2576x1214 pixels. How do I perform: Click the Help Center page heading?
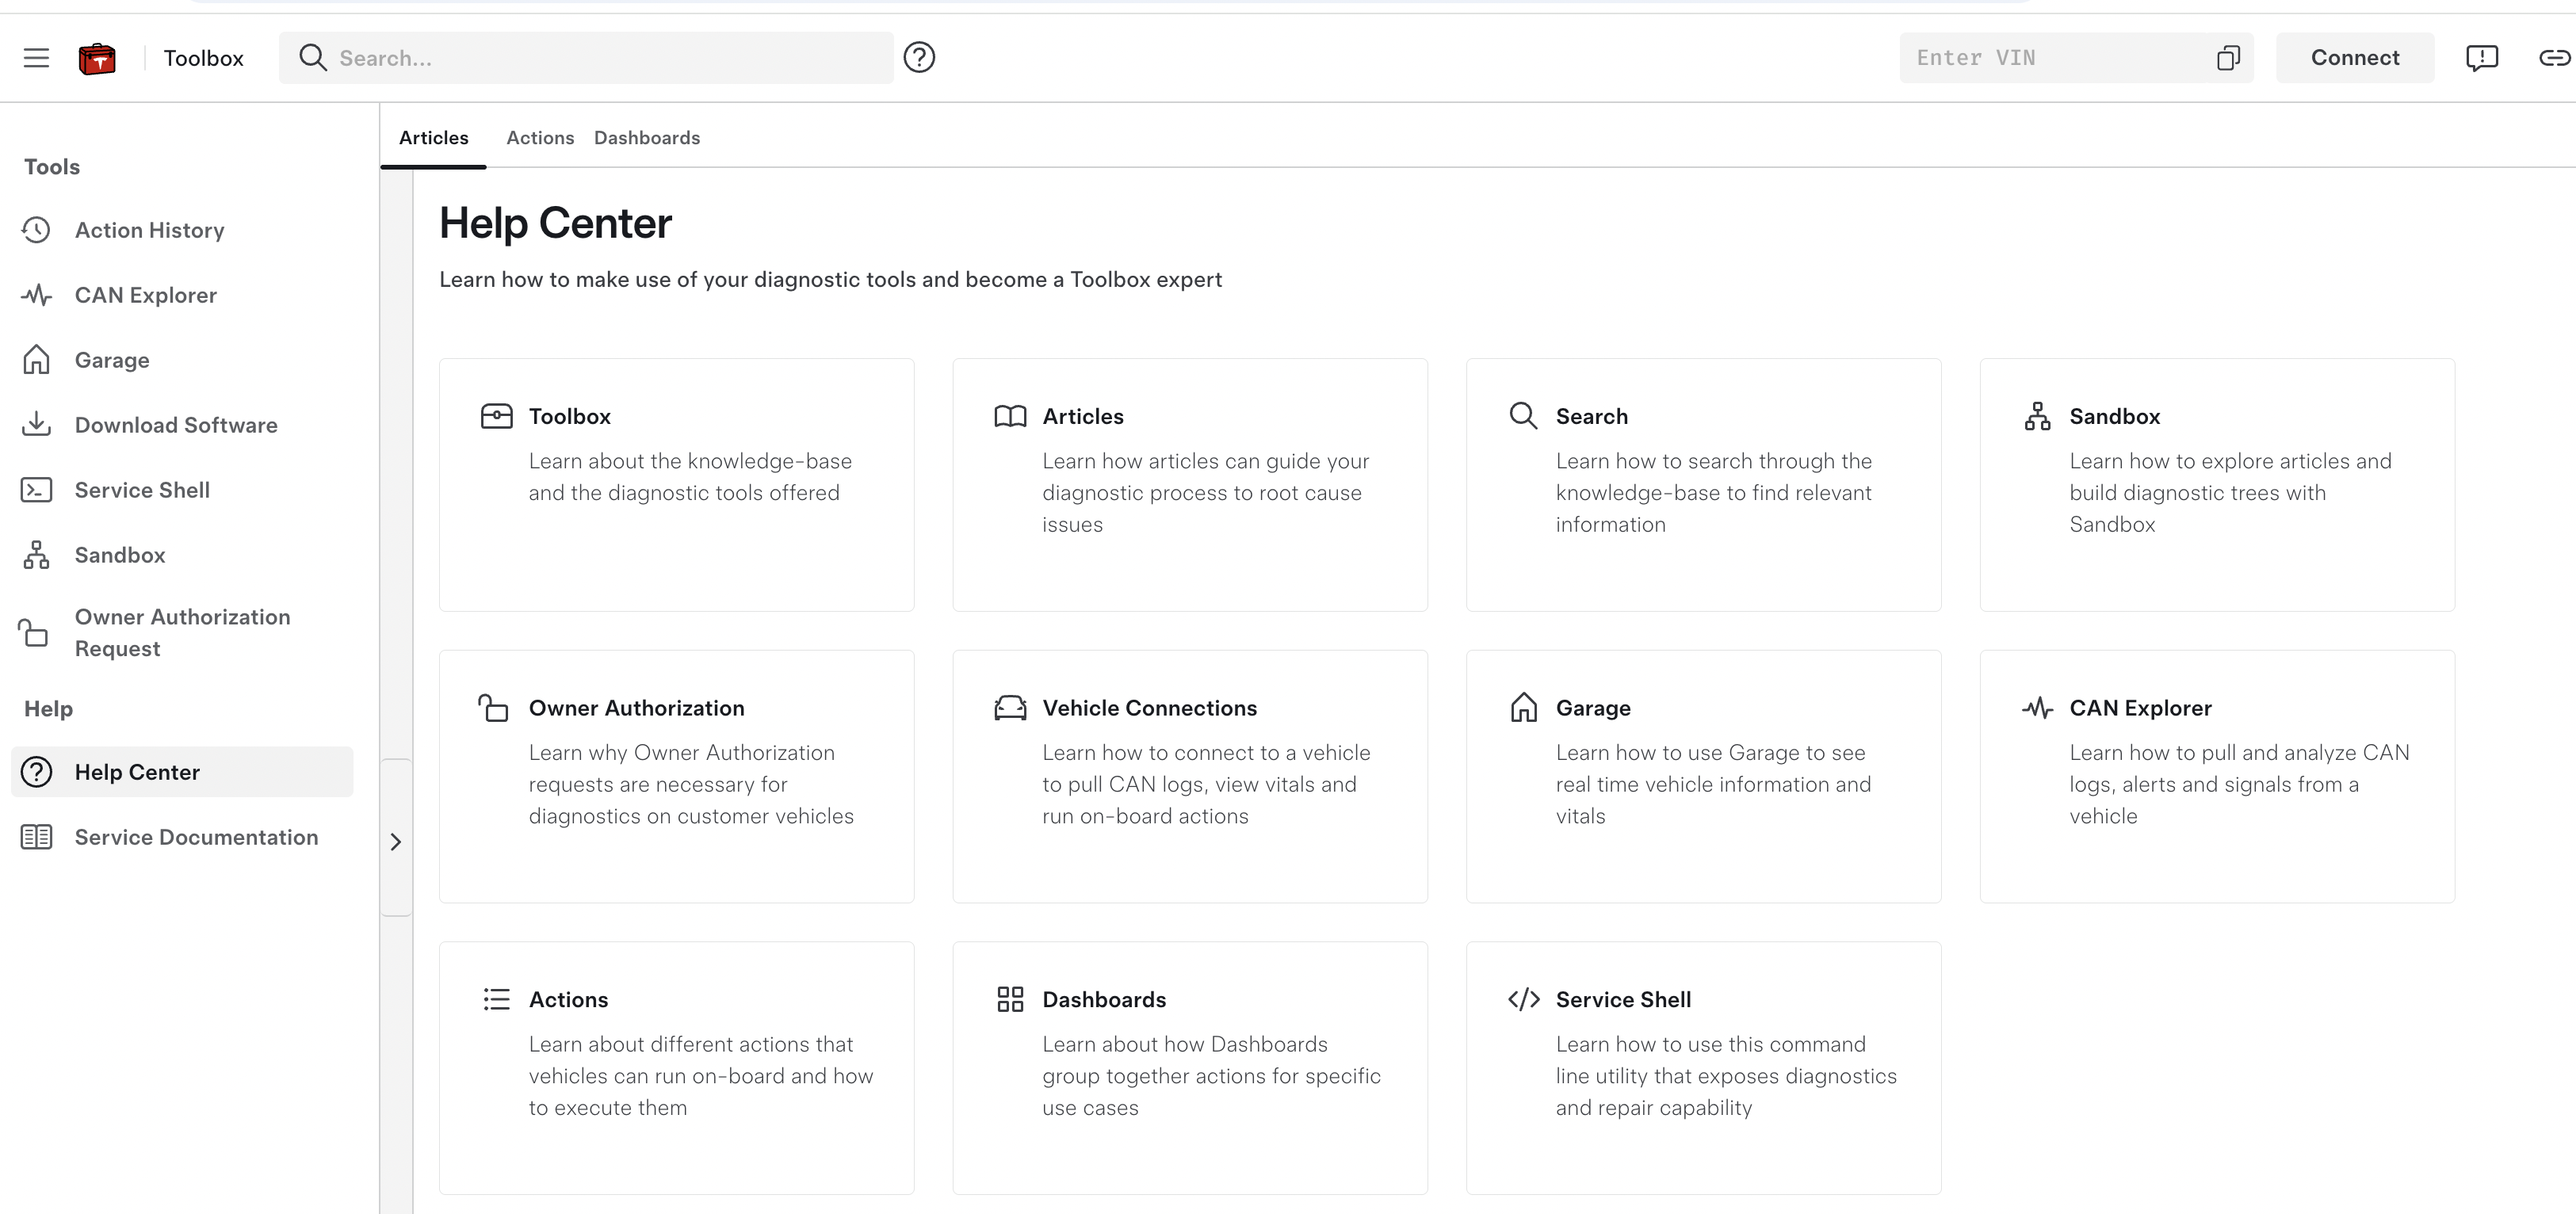point(555,223)
